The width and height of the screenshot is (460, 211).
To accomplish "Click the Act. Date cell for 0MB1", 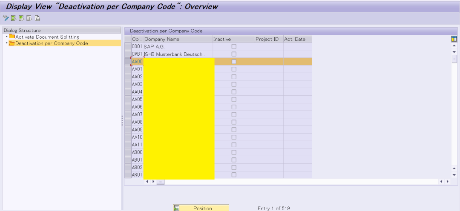I will (297, 54).
